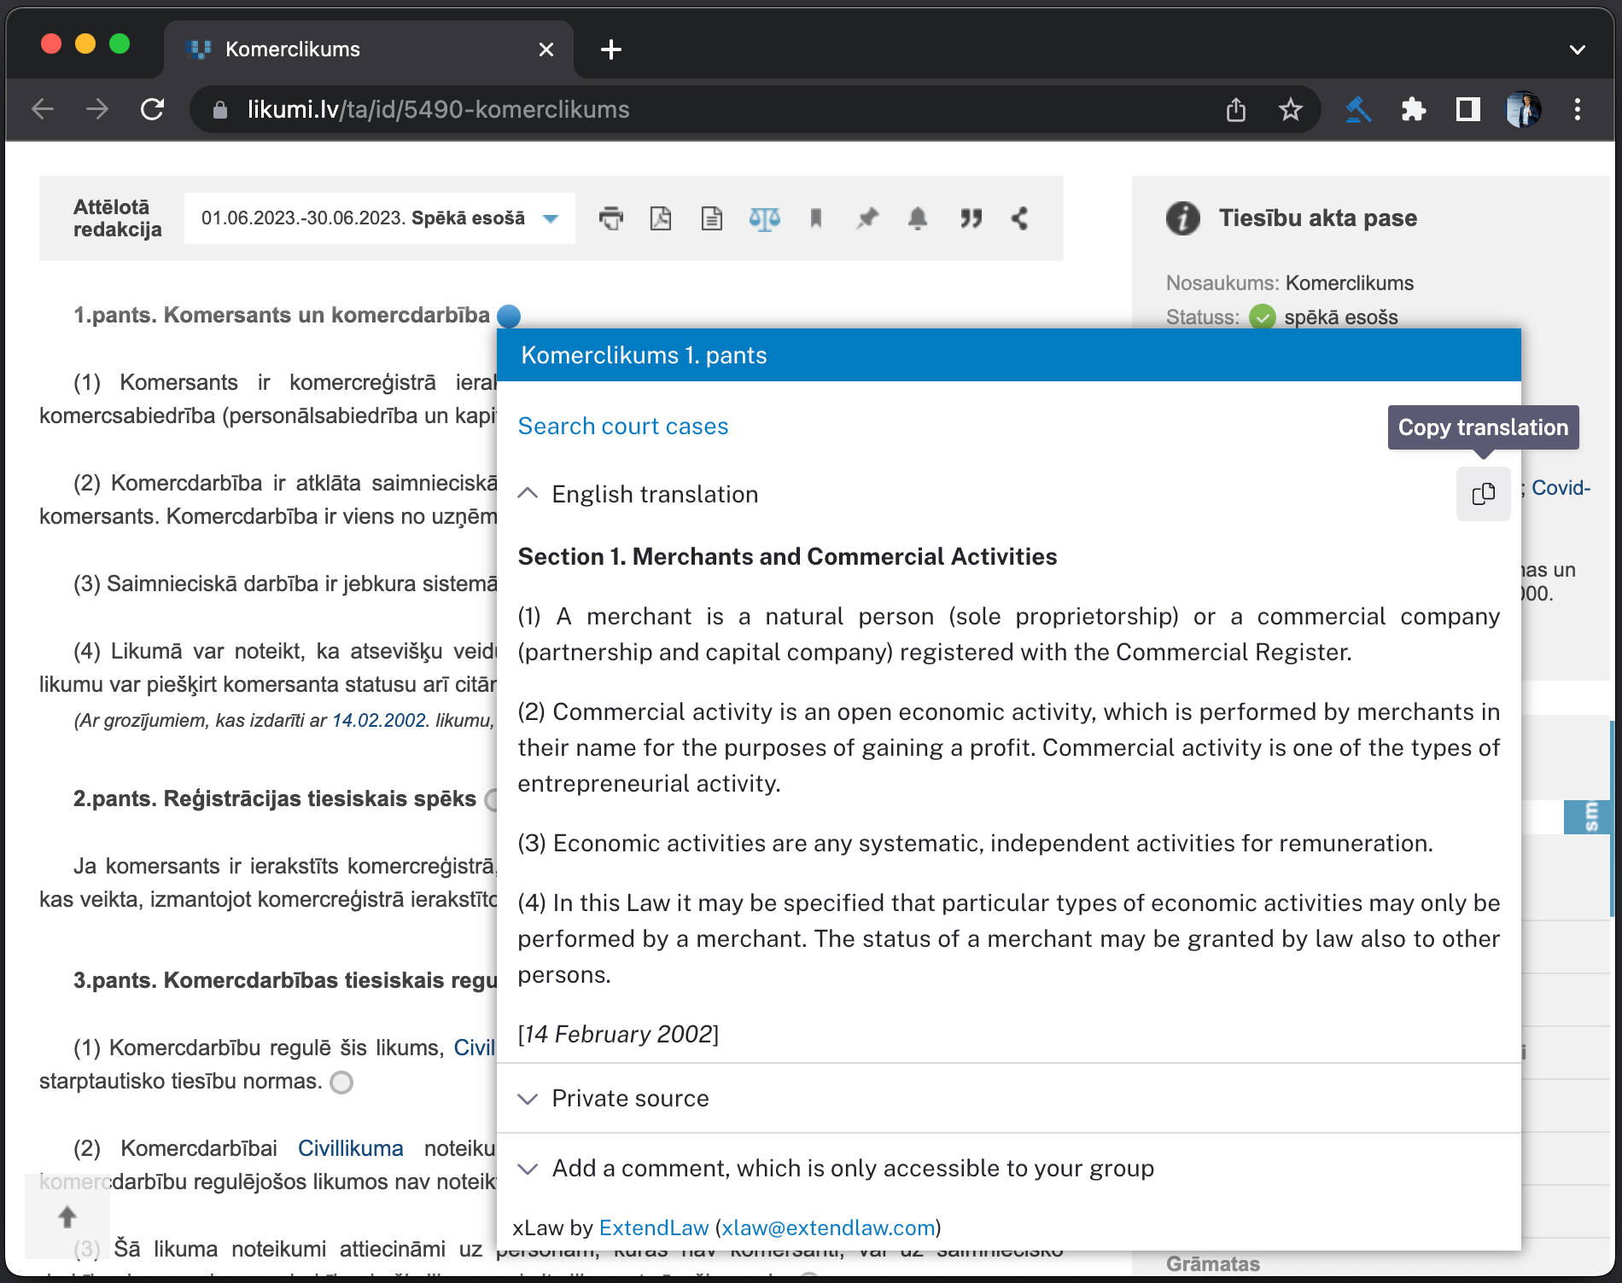Pin the document with the pushpin icon
This screenshot has height=1283, width=1622.
pyautogui.click(x=867, y=218)
